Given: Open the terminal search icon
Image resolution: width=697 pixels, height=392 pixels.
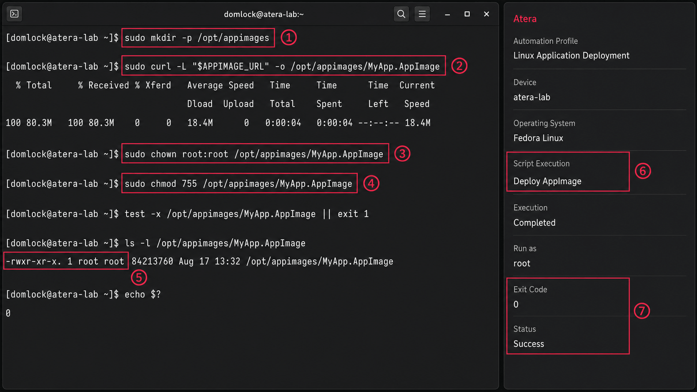Looking at the screenshot, I should coord(401,14).
